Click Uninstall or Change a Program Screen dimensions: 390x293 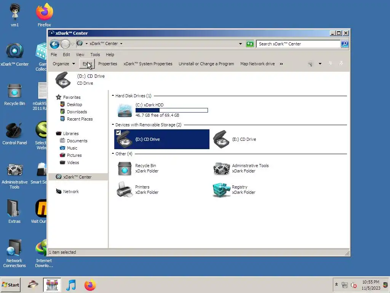click(206, 64)
